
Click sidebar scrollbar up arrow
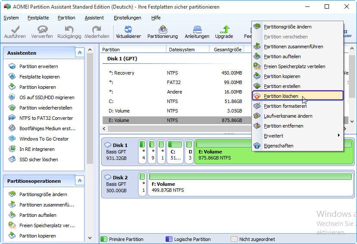tap(90, 50)
